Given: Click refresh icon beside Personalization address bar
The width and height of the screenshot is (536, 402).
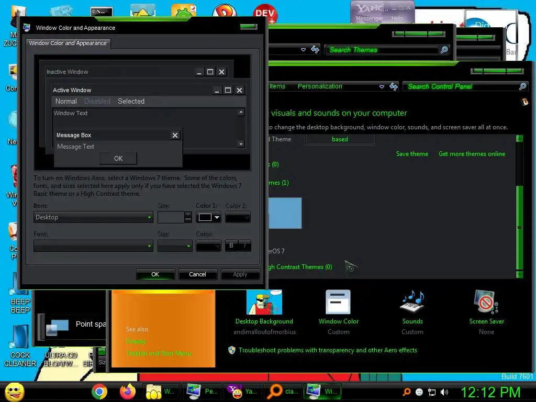Looking at the screenshot, I should (x=394, y=86).
